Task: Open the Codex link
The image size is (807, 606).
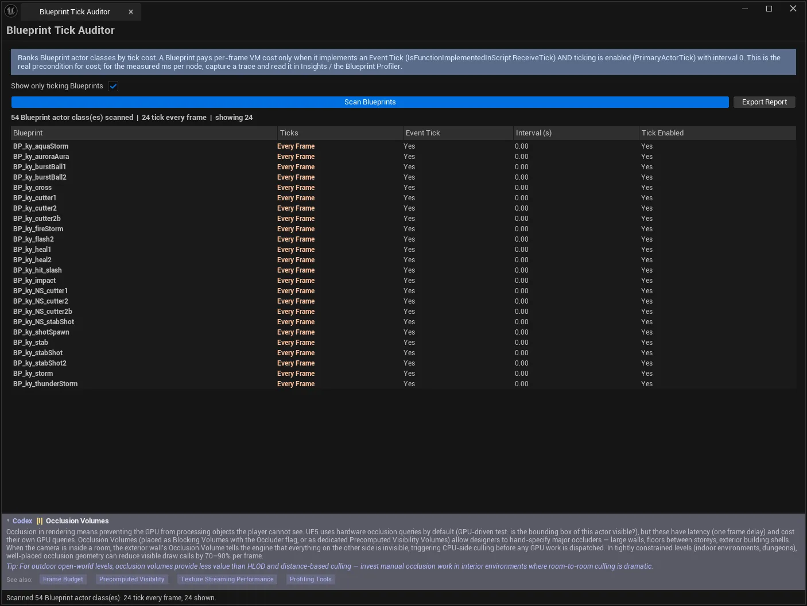Action: click(22, 521)
